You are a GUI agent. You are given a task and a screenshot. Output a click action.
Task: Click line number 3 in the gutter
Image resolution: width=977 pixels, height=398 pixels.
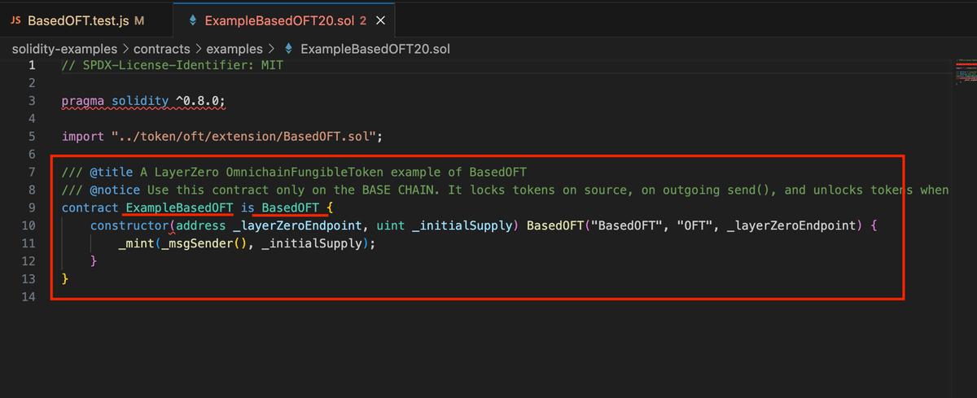click(x=32, y=101)
